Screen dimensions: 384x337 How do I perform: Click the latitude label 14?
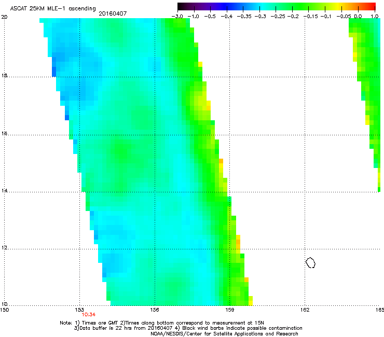(4, 190)
